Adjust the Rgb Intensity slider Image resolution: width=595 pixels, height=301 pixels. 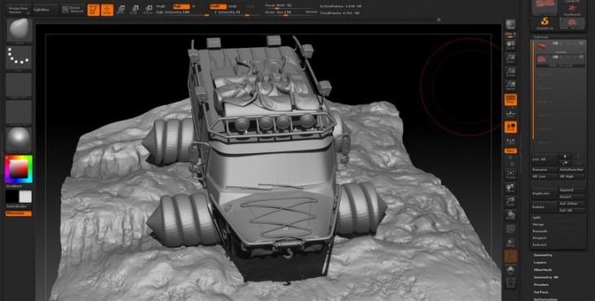tap(182, 12)
